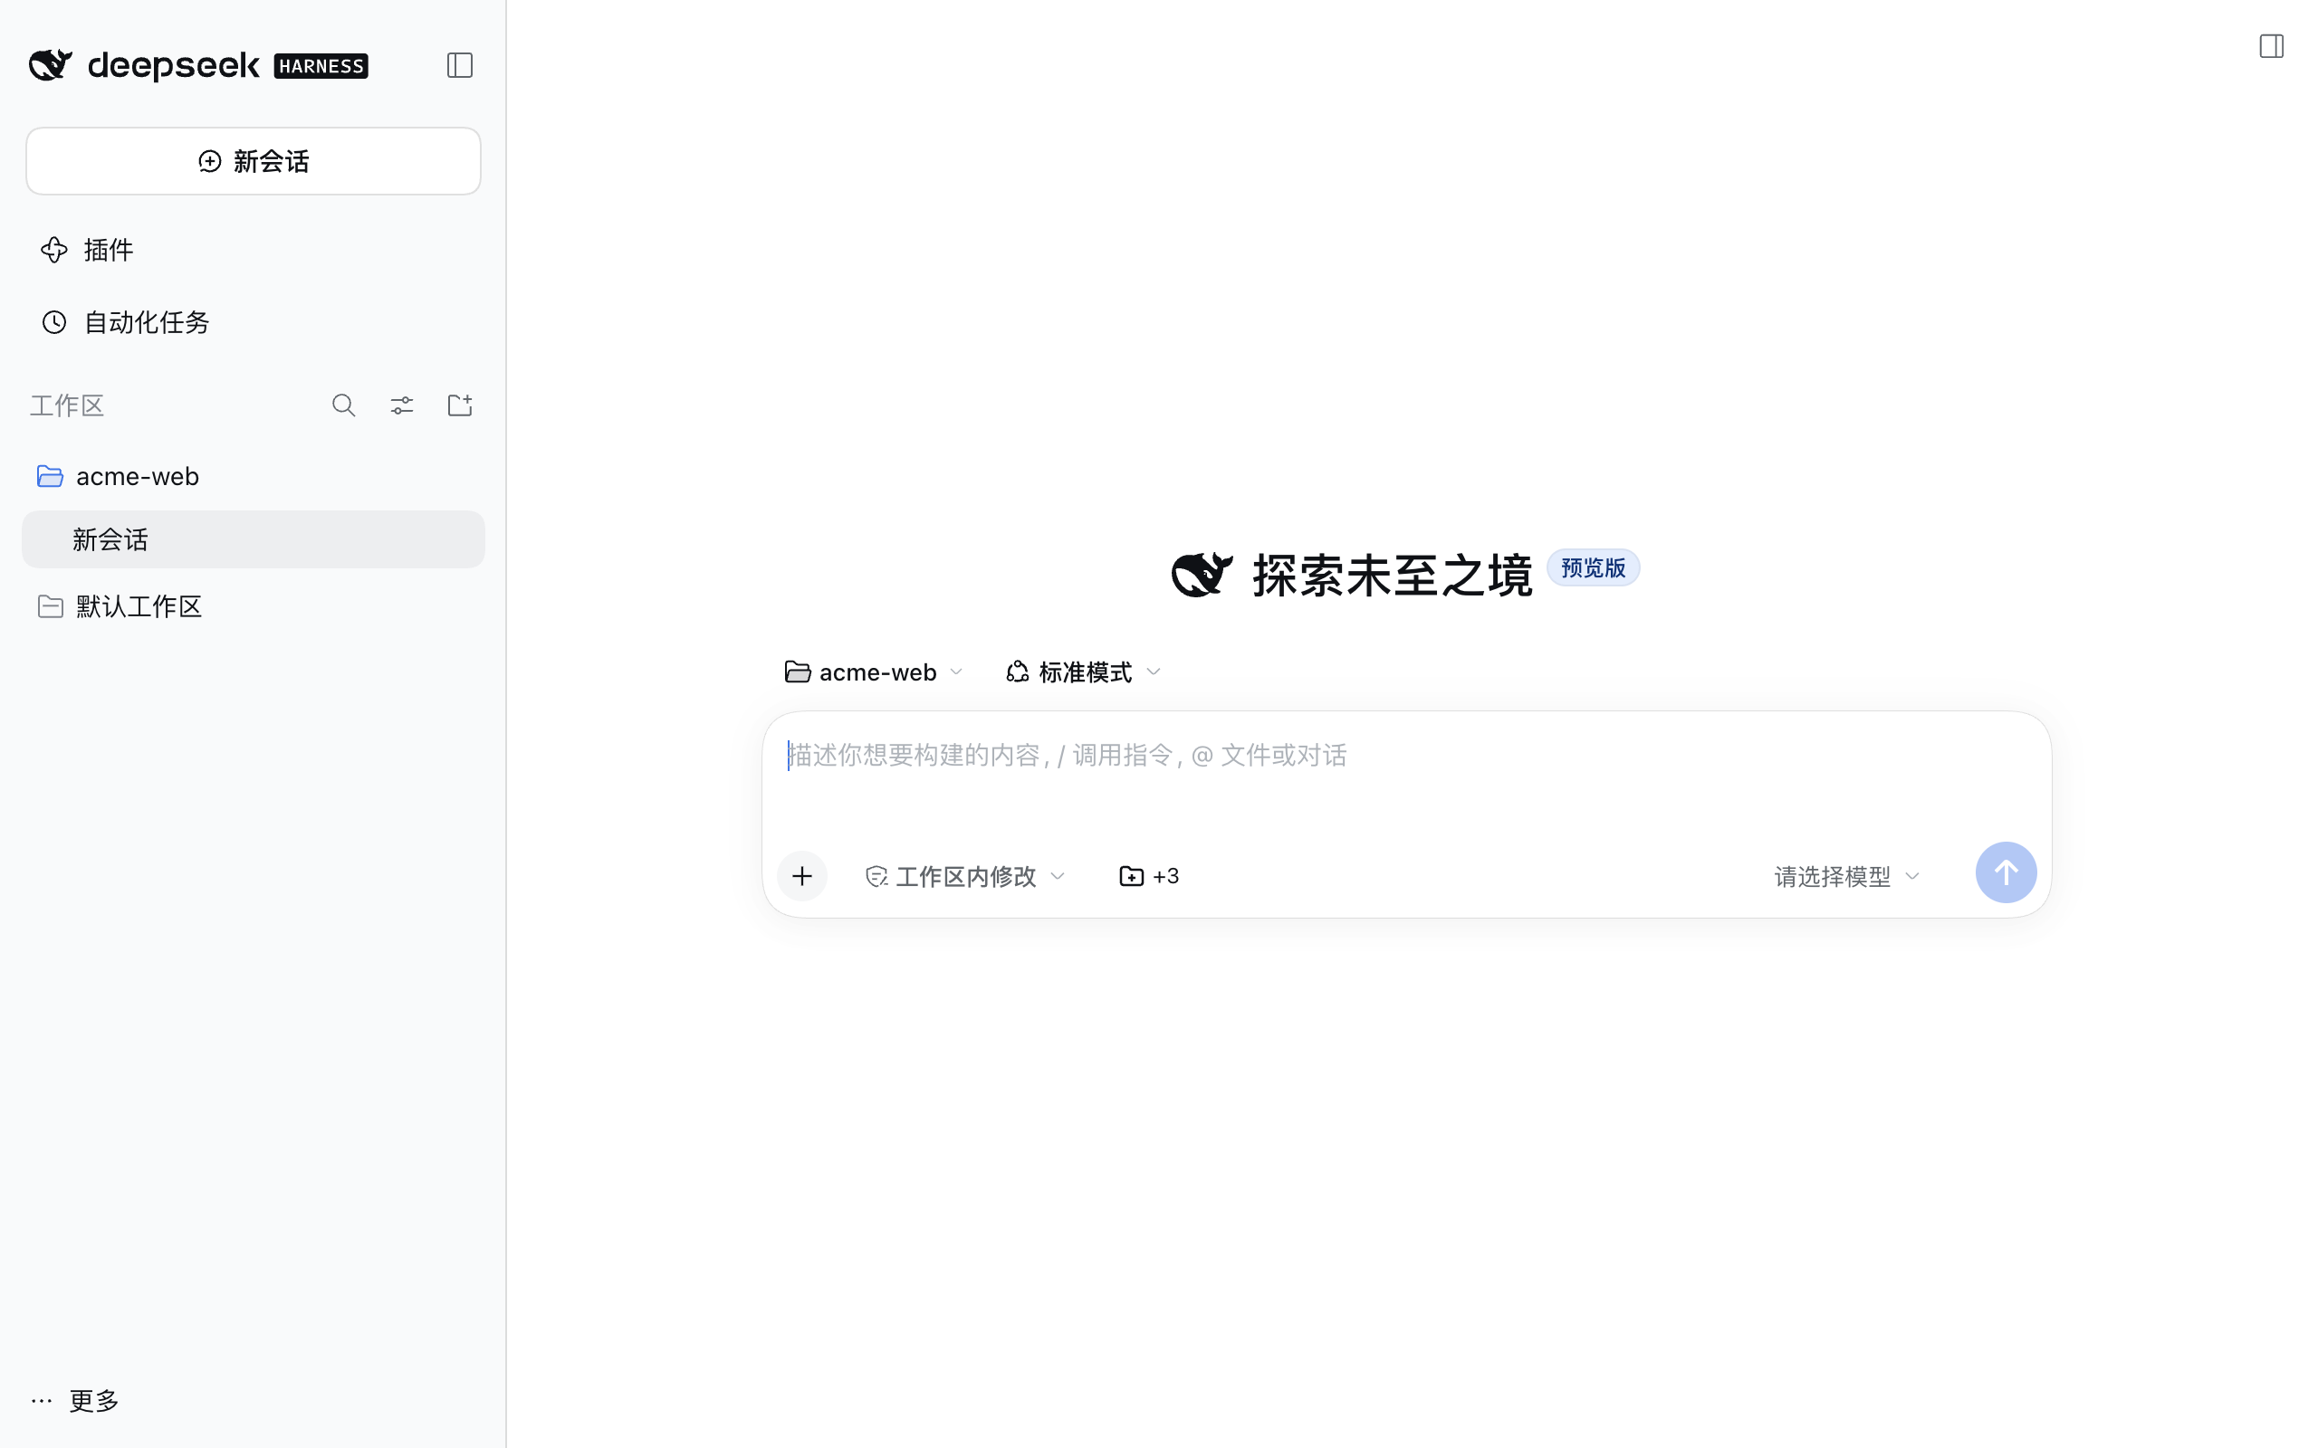Toggle the right side panel icon
This screenshot has width=2318, height=1448.
coord(2271,46)
